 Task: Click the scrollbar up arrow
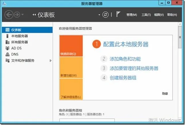180,24
